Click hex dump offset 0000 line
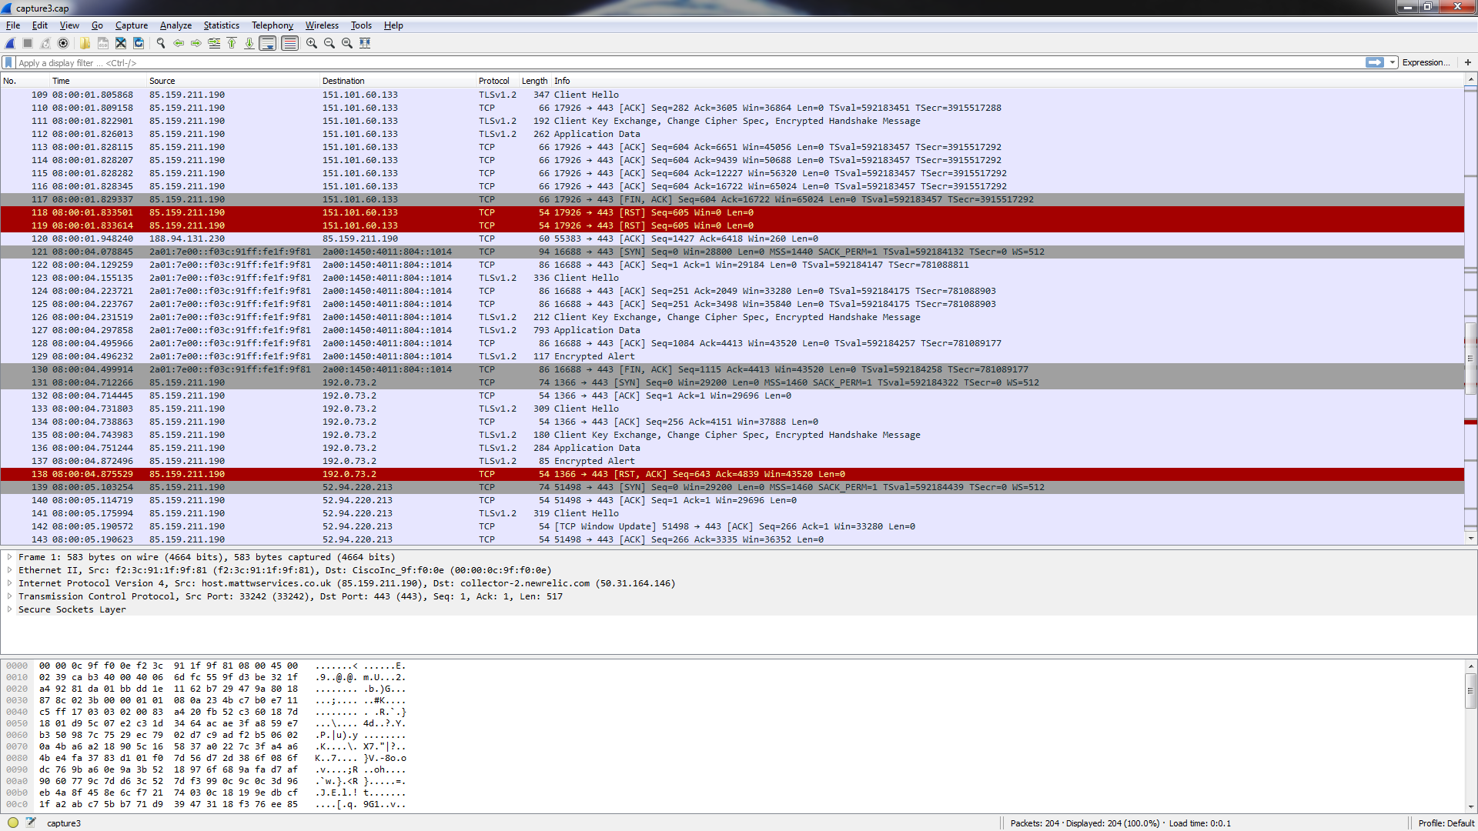The width and height of the screenshot is (1478, 831). tap(206, 666)
